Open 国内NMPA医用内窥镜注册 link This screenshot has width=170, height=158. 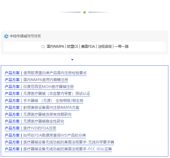pyautogui.click(x=46, y=80)
